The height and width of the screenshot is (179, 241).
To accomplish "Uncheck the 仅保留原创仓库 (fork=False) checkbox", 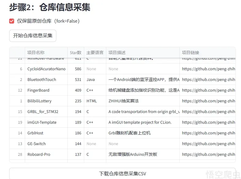I will (12, 21).
